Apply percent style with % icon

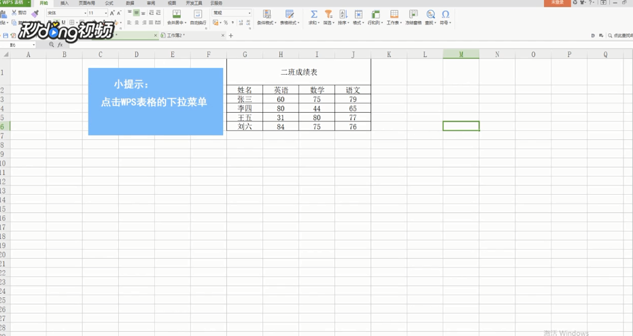tap(226, 22)
